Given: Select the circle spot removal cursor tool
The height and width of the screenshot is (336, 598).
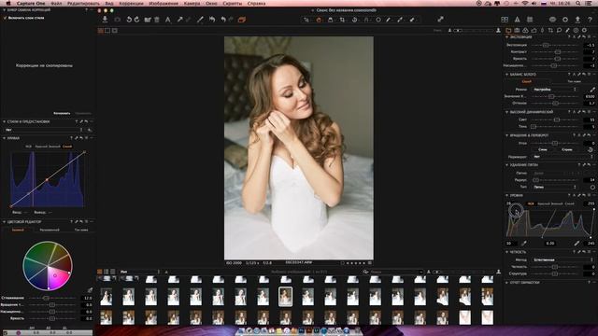Looking at the screenshot, I should [x=378, y=20].
